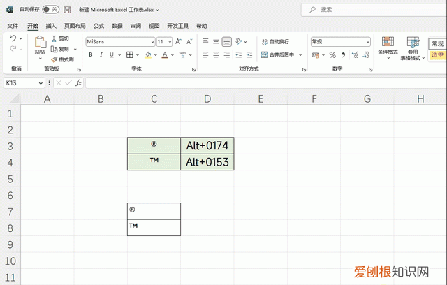Toggle the AutoSave (自动保存) switch
Viewport: 447px width, 285px height.
click(50, 10)
